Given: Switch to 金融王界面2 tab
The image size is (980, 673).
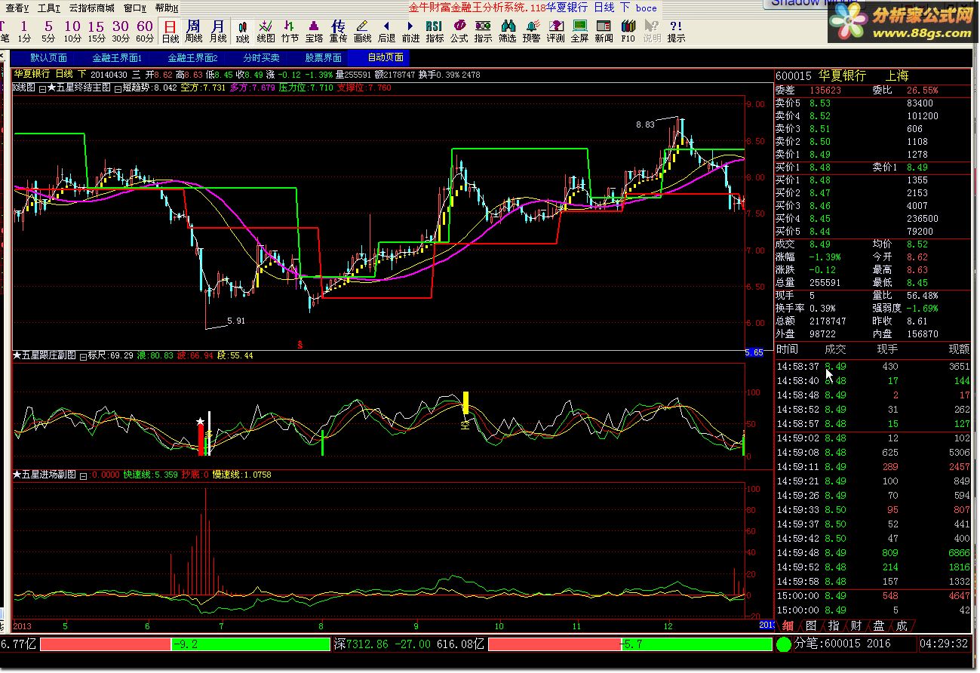Looking at the screenshot, I should pyautogui.click(x=192, y=57).
